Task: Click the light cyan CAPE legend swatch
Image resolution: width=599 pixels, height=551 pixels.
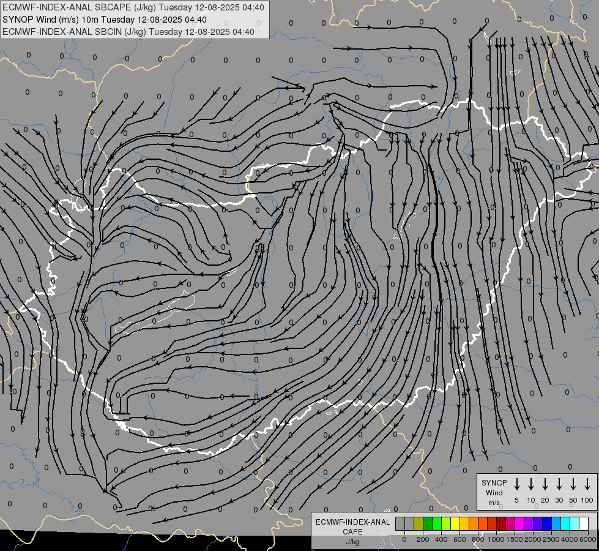Action: click(x=574, y=523)
